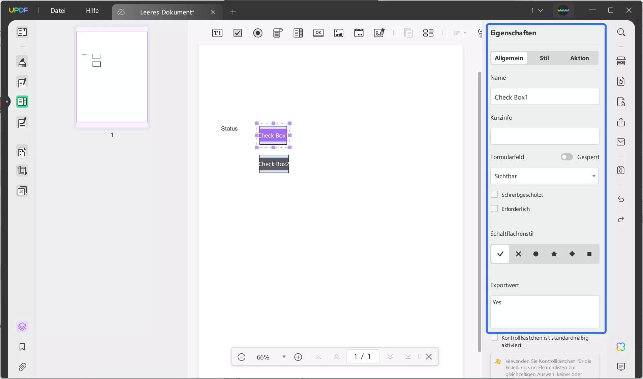Image resolution: width=643 pixels, height=379 pixels.
Task: Open the window count dropdown in title bar
Action: [x=537, y=10]
